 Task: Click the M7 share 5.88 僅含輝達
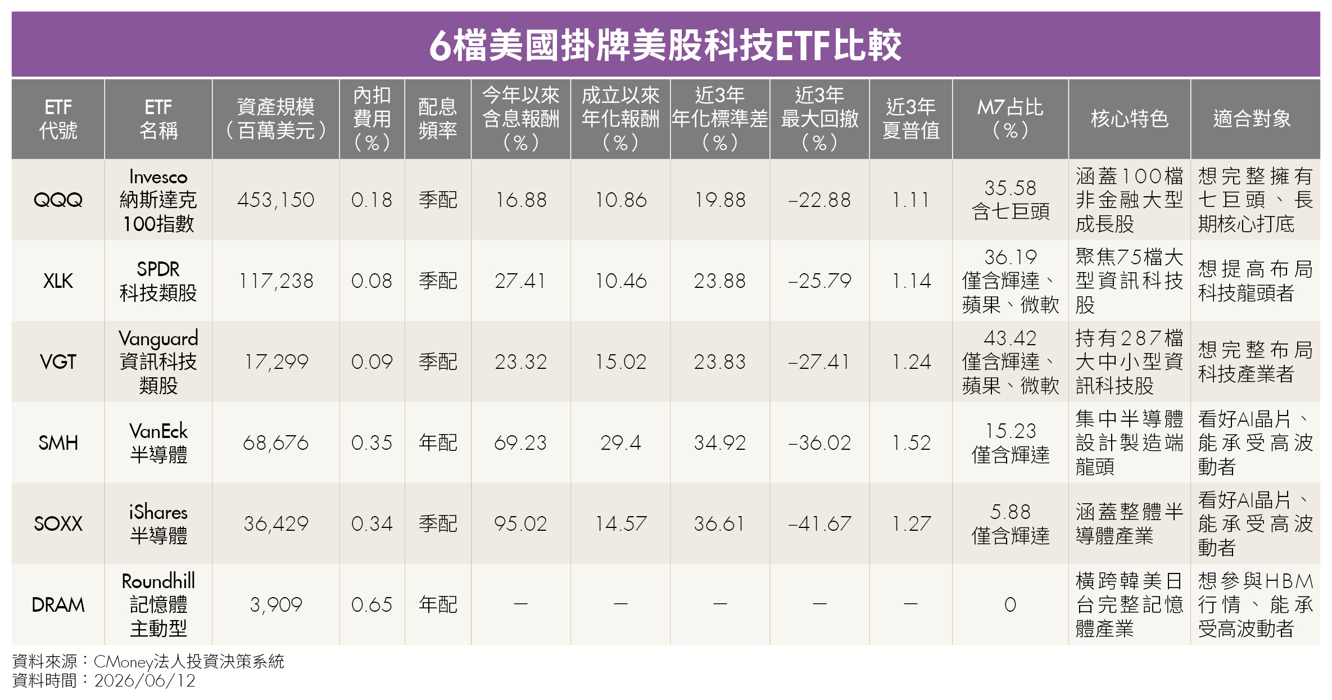(1010, 523)
